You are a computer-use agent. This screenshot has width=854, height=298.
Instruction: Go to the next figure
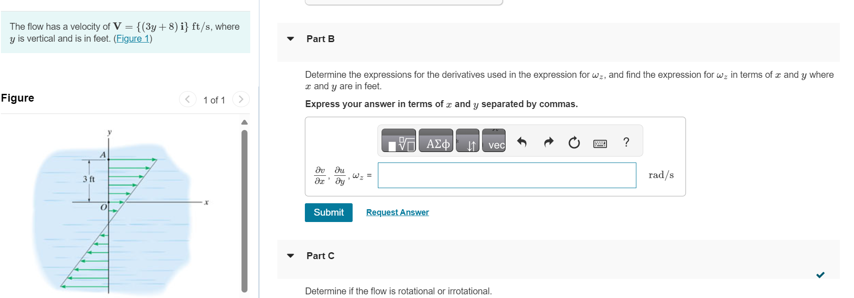coord(241,99)
